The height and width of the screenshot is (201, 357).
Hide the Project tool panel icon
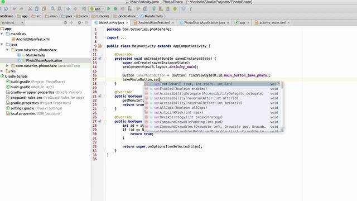pos(87,22)
